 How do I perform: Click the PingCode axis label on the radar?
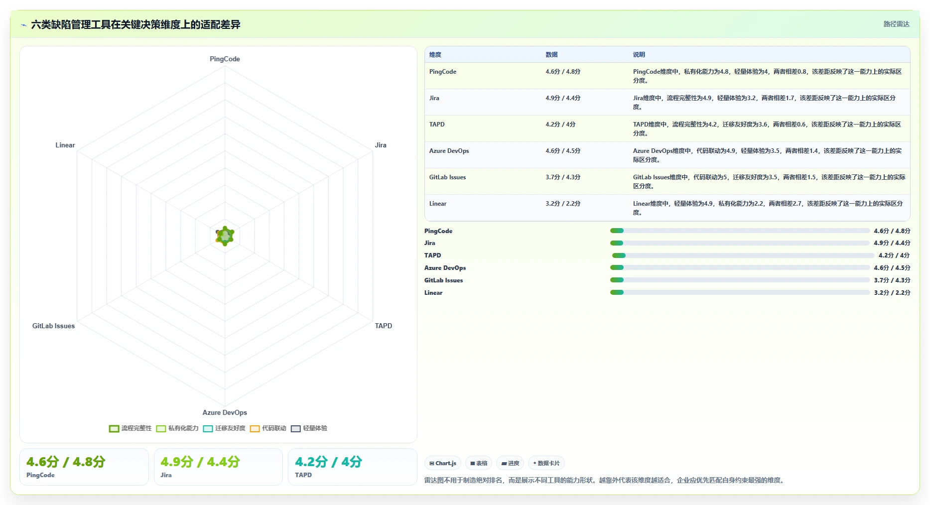click(x=225, y=59)
